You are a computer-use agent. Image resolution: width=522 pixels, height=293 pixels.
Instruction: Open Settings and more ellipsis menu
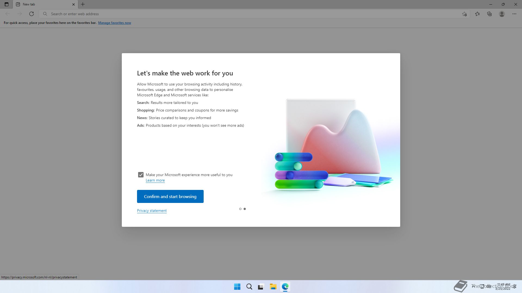pos(514,14)
